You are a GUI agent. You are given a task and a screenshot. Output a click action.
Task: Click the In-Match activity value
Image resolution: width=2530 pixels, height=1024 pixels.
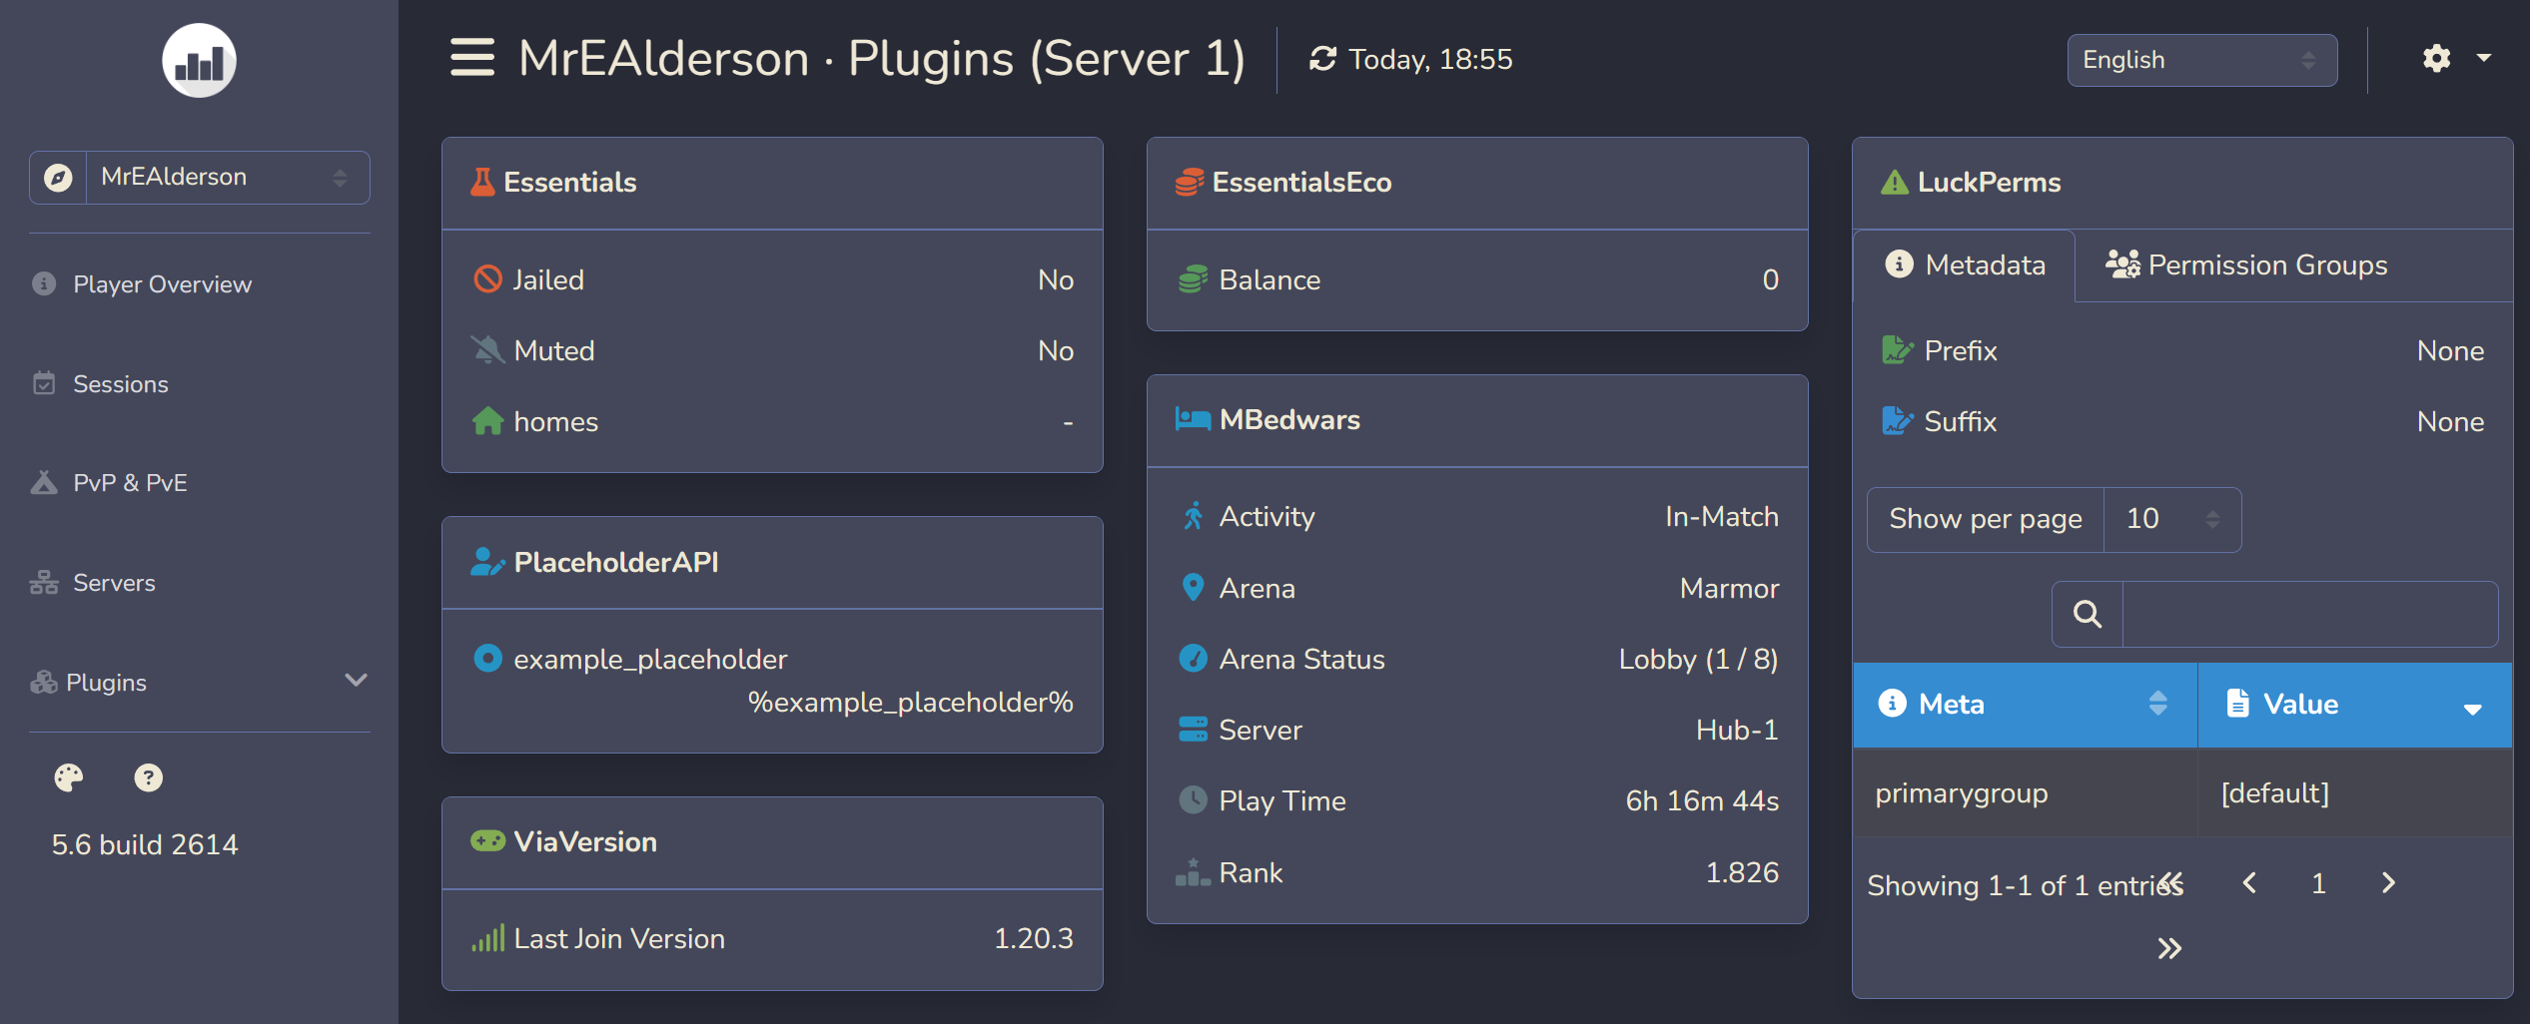(x=1722, y=517)
